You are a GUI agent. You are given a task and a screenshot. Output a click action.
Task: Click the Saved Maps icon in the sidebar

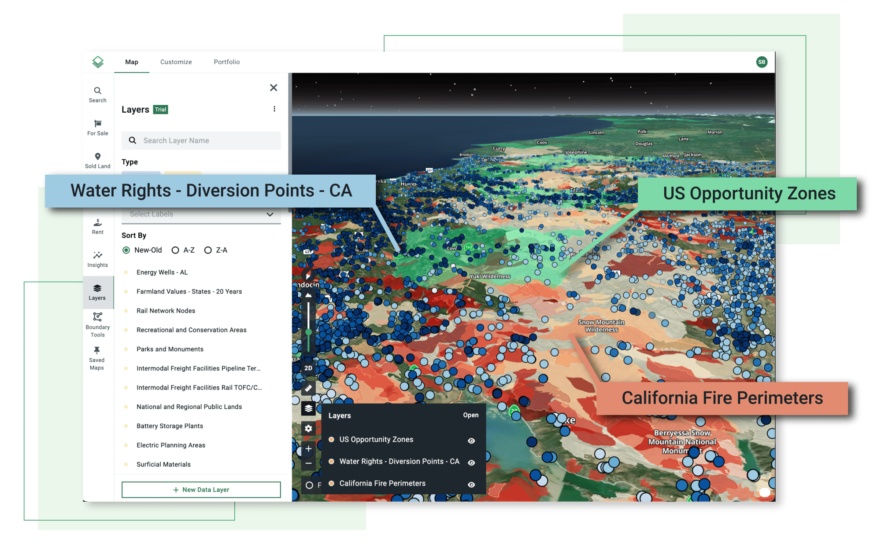[96, 351]
